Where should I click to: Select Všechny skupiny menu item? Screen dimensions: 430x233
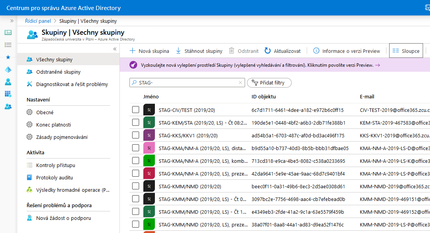[x=68, y=59]
